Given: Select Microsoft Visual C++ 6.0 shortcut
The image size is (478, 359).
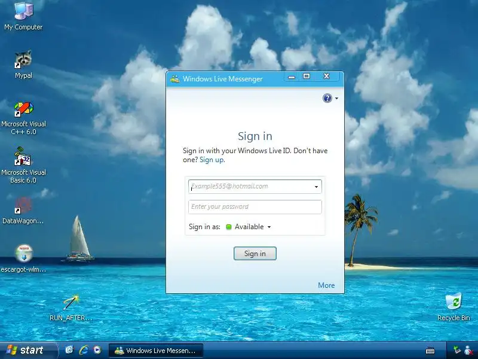Looking at the screenshot, I should coord(23,118).
